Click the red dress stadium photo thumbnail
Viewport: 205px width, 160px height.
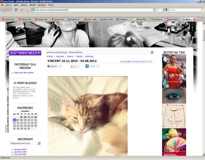pyautogui.click(x=174, y=71)
